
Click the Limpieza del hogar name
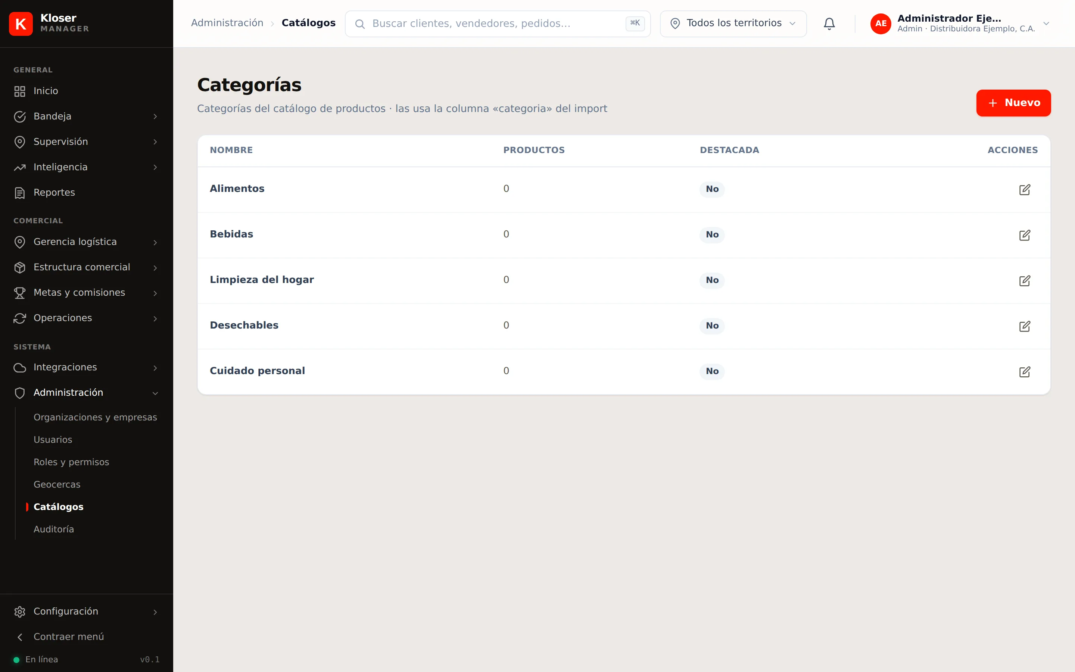(x=262, y=280)
